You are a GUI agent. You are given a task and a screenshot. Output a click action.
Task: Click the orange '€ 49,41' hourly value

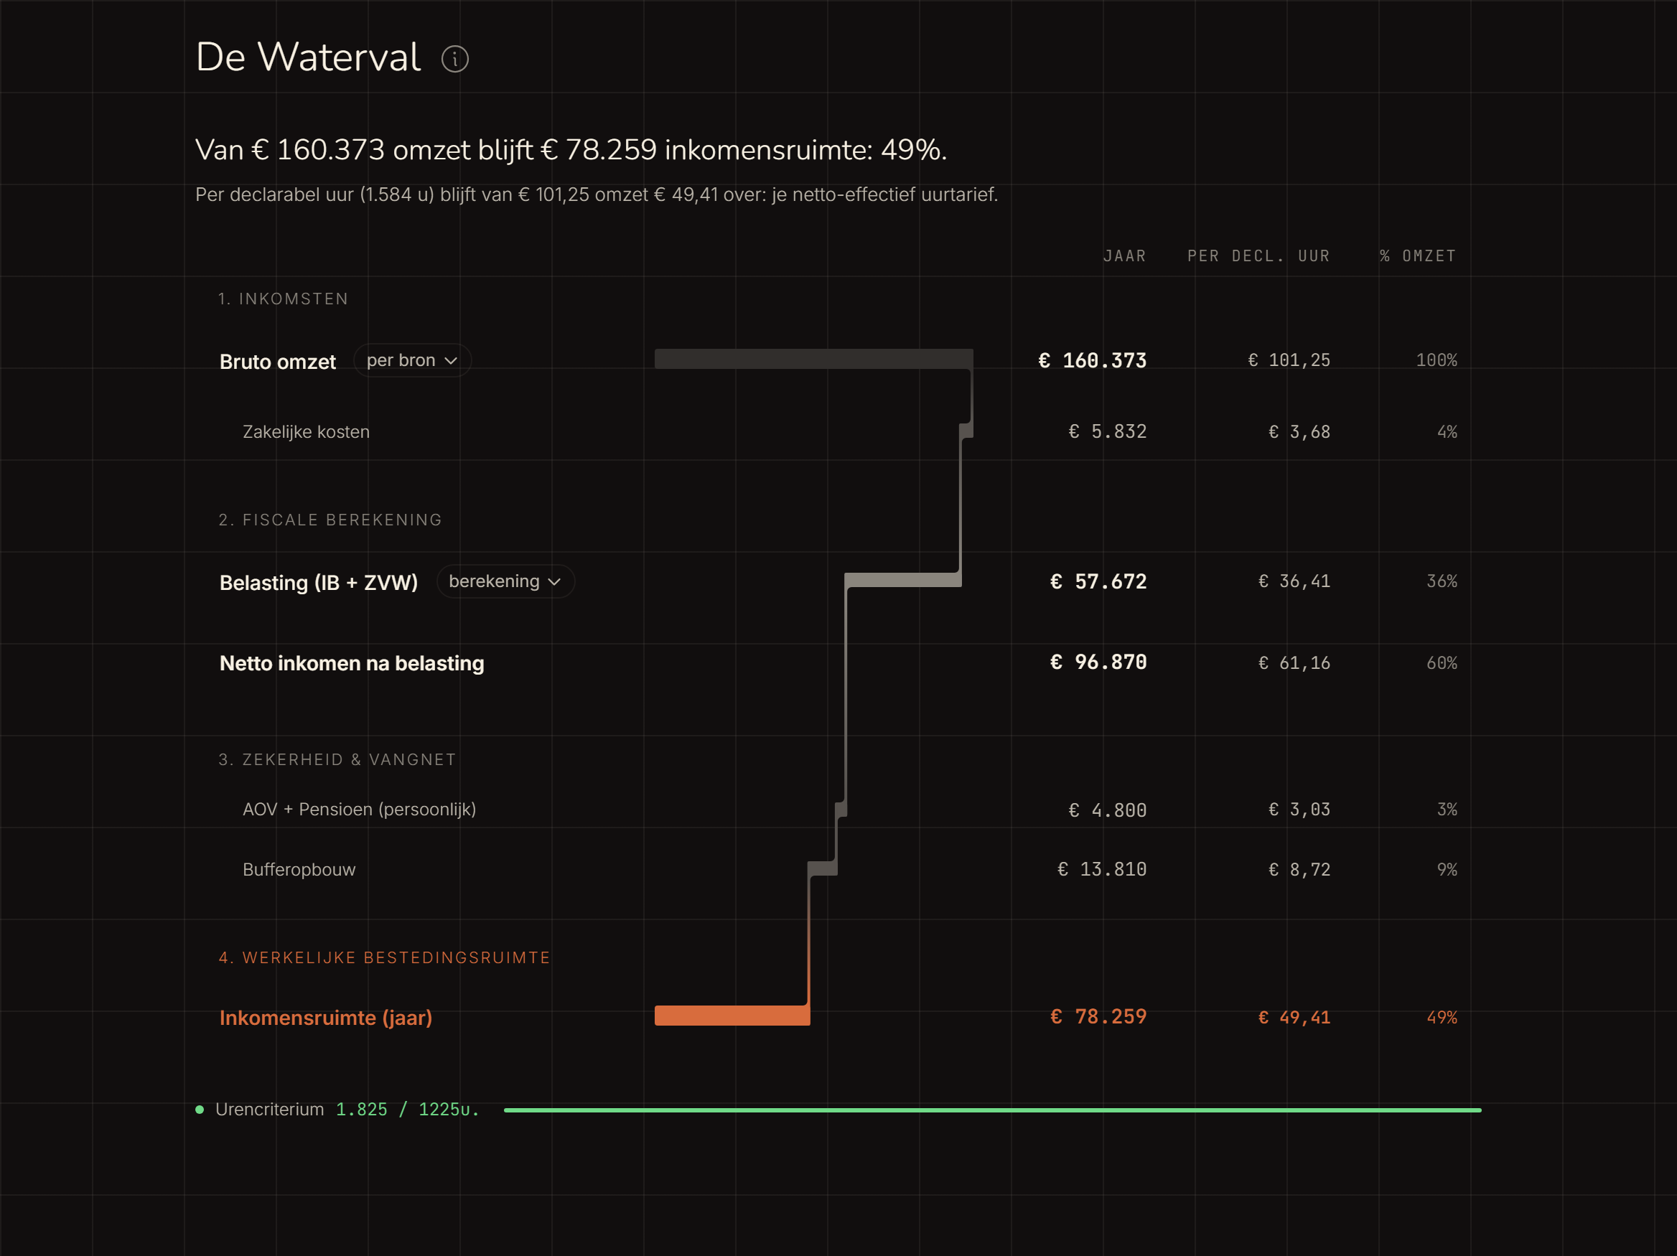(x=1294, y=1018)
